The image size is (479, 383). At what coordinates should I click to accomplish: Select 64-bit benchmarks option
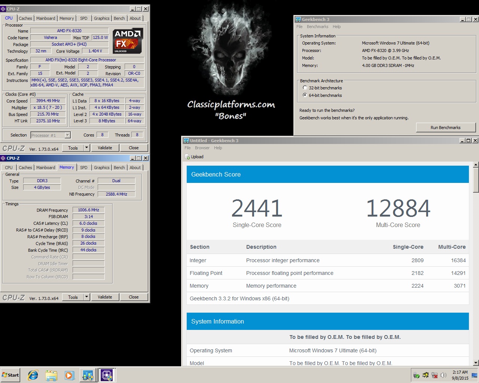pos(305,95)
